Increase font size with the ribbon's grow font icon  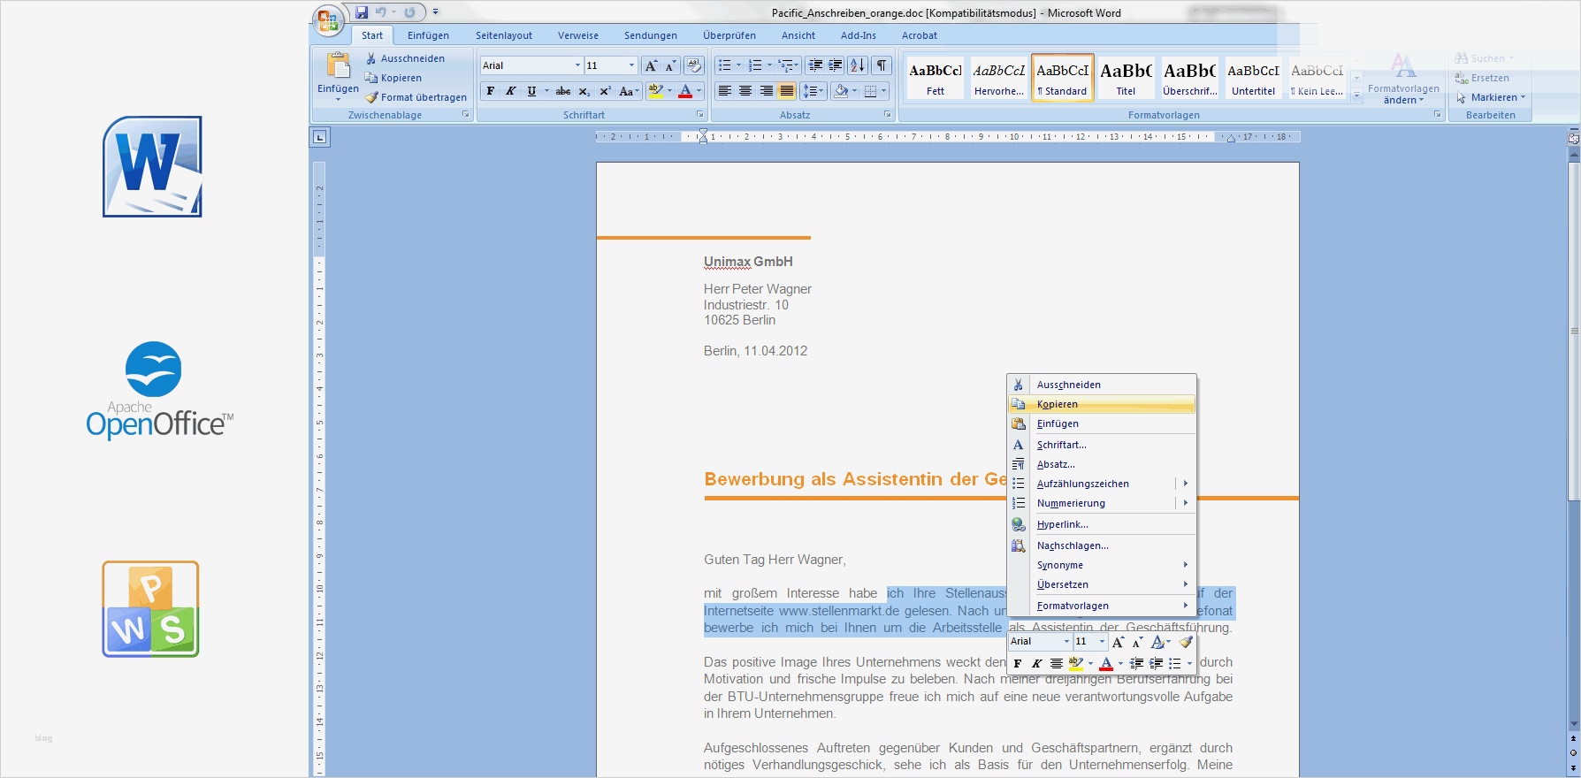[651, 65]
